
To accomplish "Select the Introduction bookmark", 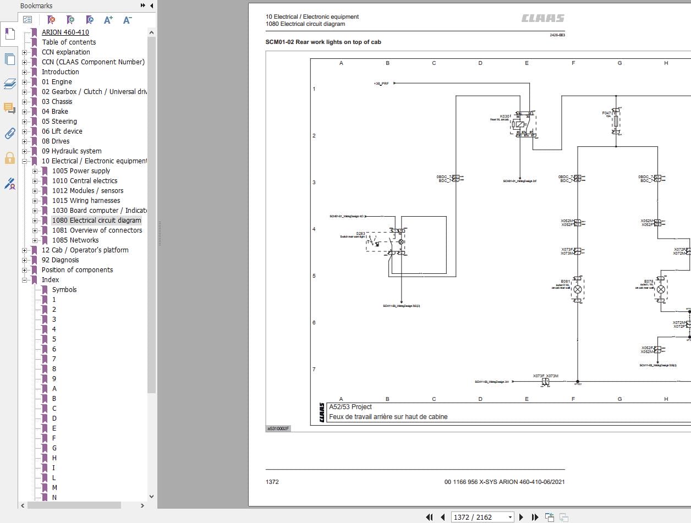I will click(x=60, y=72).
